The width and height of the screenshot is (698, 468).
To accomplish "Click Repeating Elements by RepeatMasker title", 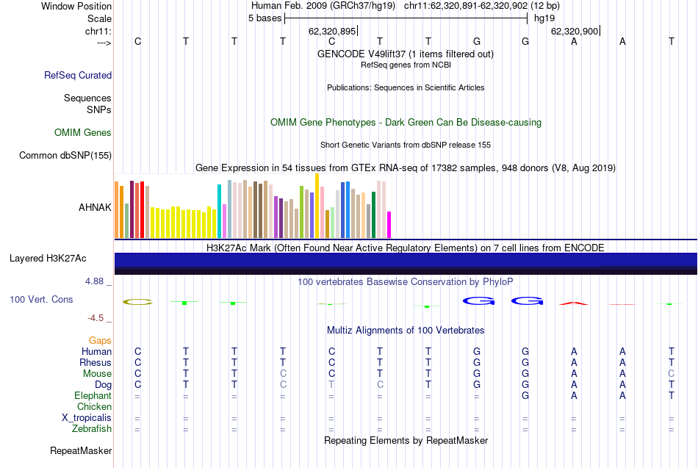I will (406, 440).
